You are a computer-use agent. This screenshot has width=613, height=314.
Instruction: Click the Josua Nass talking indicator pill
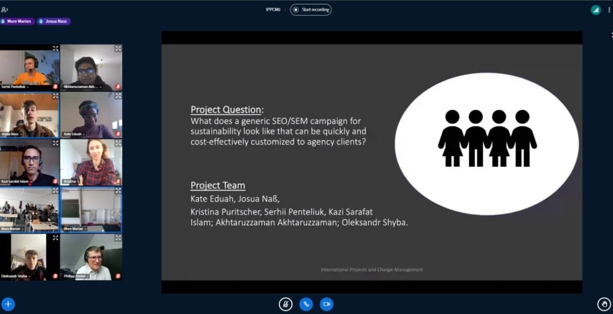click(x=54, y=21)
